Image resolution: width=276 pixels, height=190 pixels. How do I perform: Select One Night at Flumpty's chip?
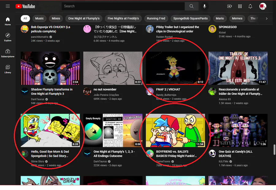pyautogui.click(x=84, y=18)
